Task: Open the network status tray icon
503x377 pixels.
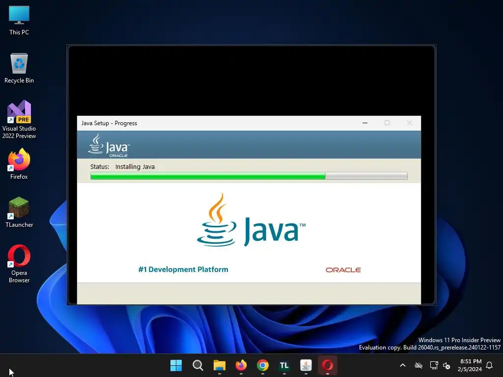Action: tap(434, 365)
